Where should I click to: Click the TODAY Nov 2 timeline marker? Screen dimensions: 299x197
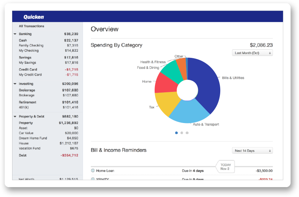225,167
